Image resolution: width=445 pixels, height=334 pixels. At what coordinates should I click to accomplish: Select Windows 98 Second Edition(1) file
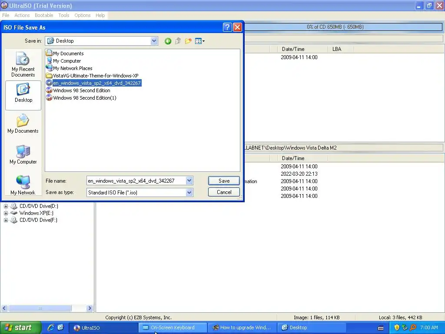(81, 98)
